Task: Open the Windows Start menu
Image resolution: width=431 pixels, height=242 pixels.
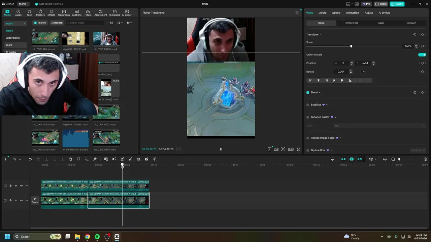Action: point(7,237)
